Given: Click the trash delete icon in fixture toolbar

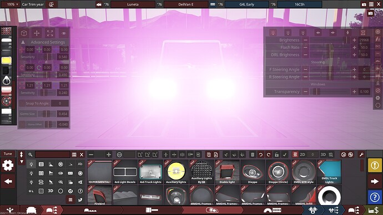Looking at the screenshot, I should [x=253, y=155].
